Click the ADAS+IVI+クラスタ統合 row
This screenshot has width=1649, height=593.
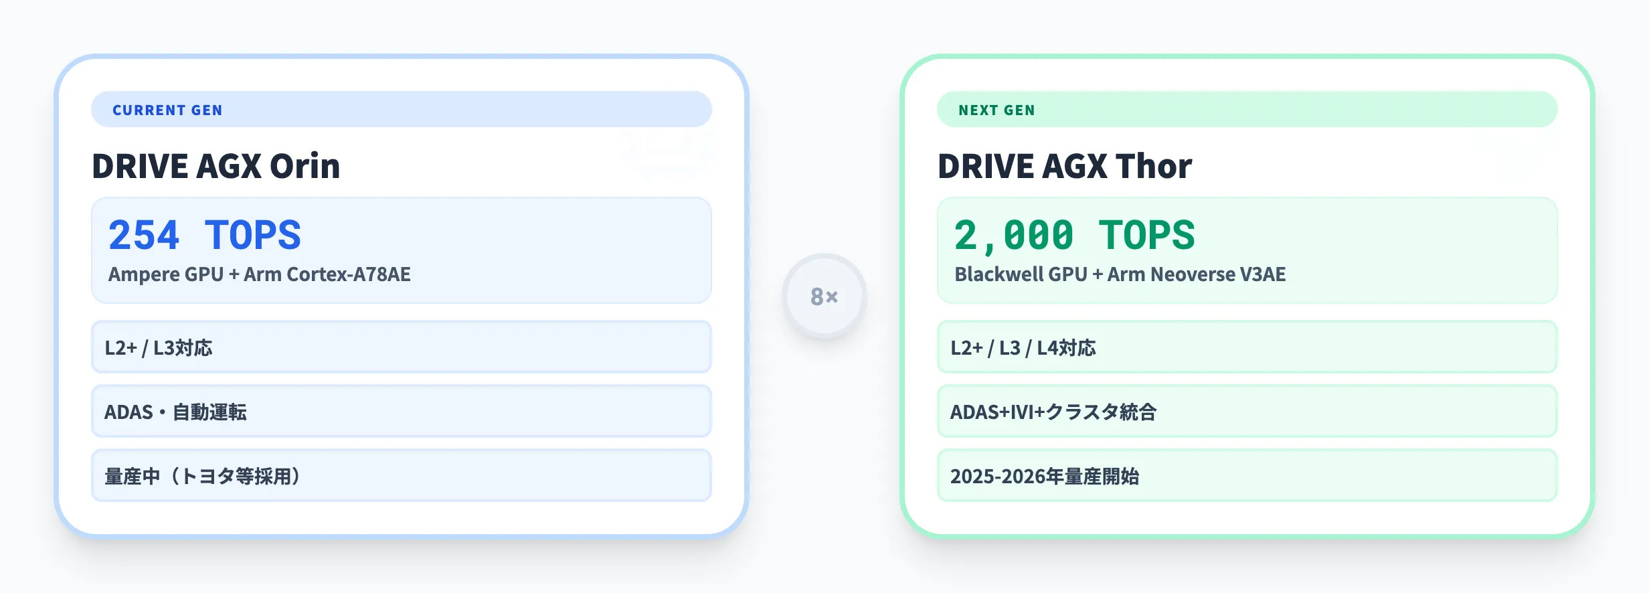coord(1247,412)
